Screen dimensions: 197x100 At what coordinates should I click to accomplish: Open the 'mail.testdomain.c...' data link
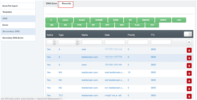pyautogui.click(x=115, y=72)
